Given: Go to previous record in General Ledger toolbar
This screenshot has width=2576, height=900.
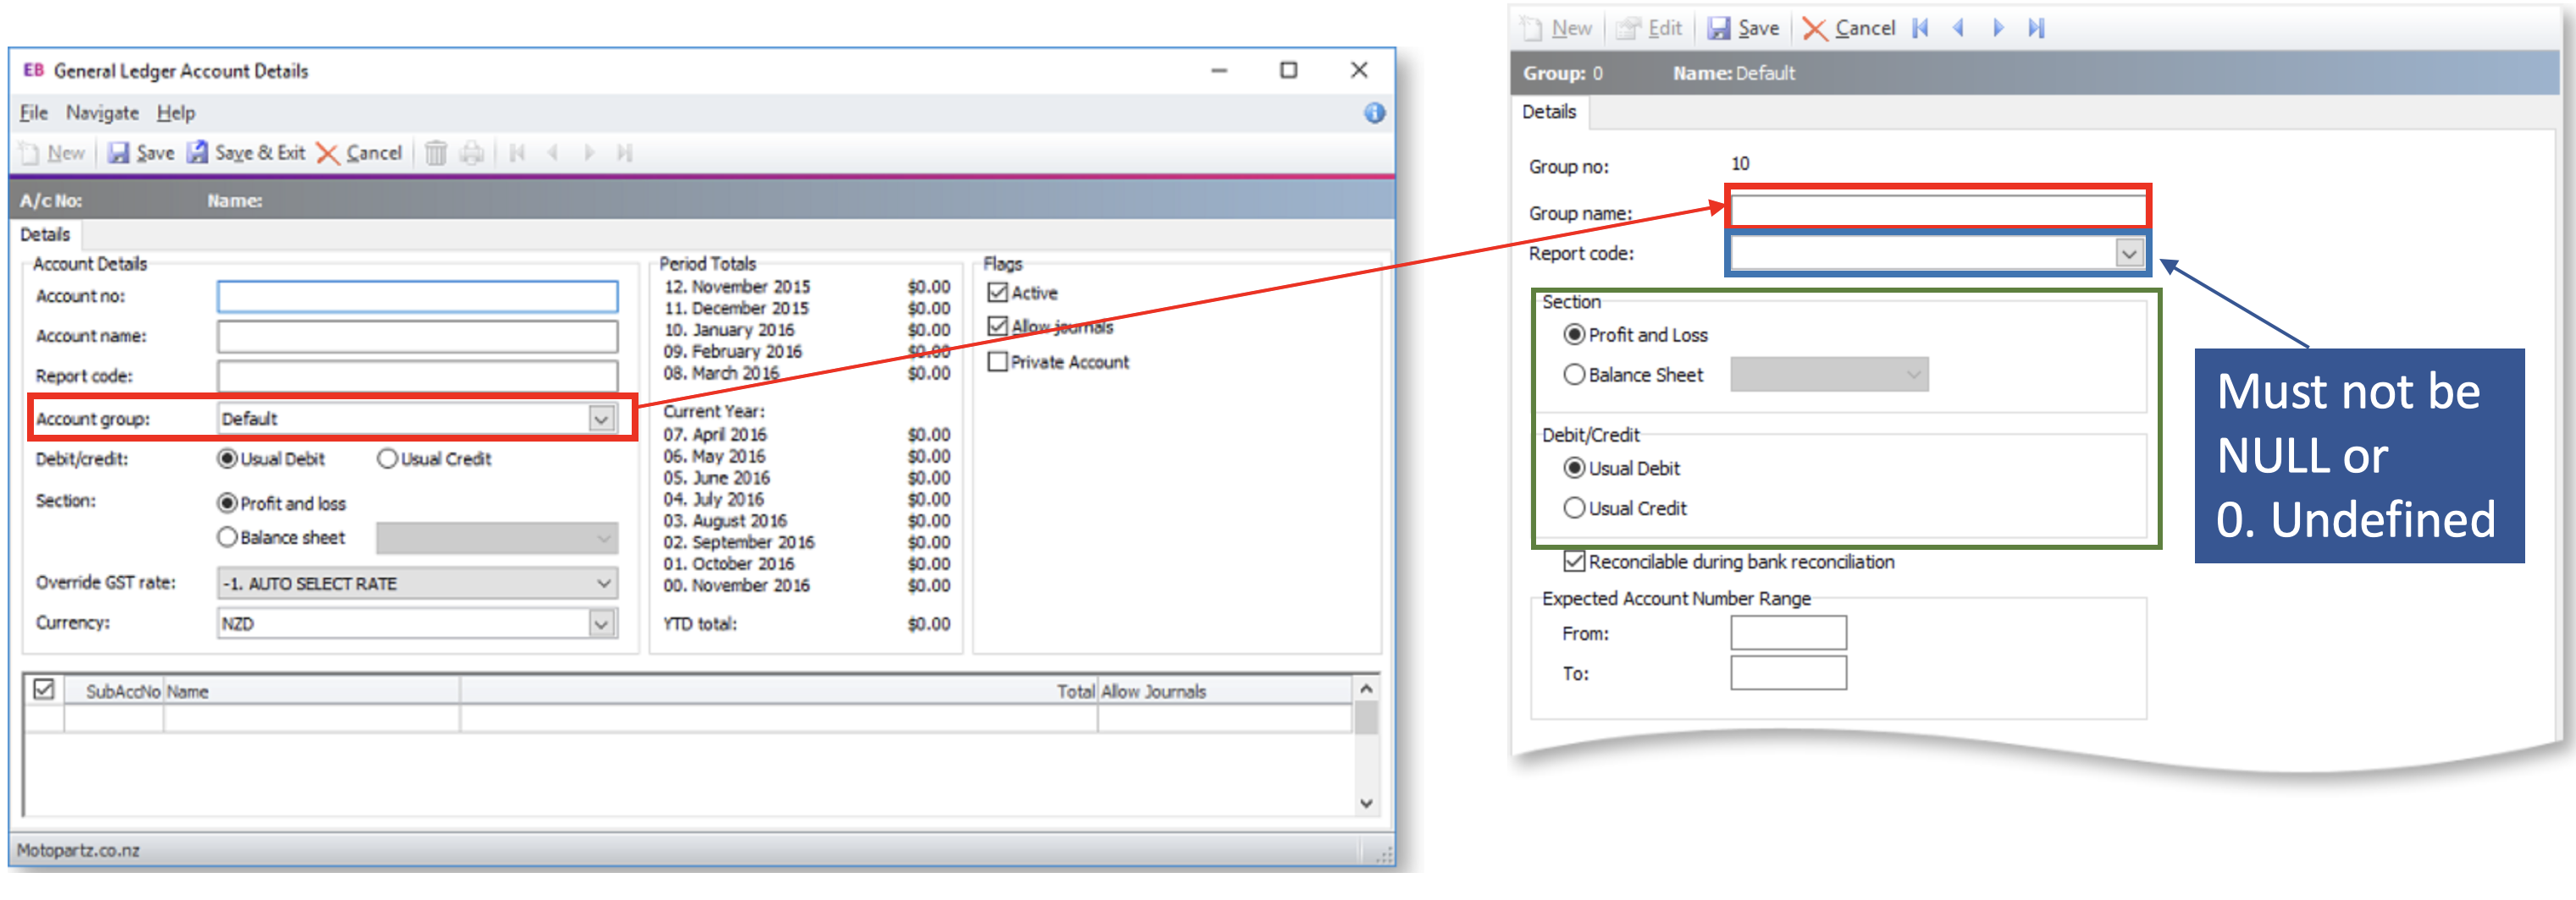Looking at the screenshot, I should tap(553, 153).
